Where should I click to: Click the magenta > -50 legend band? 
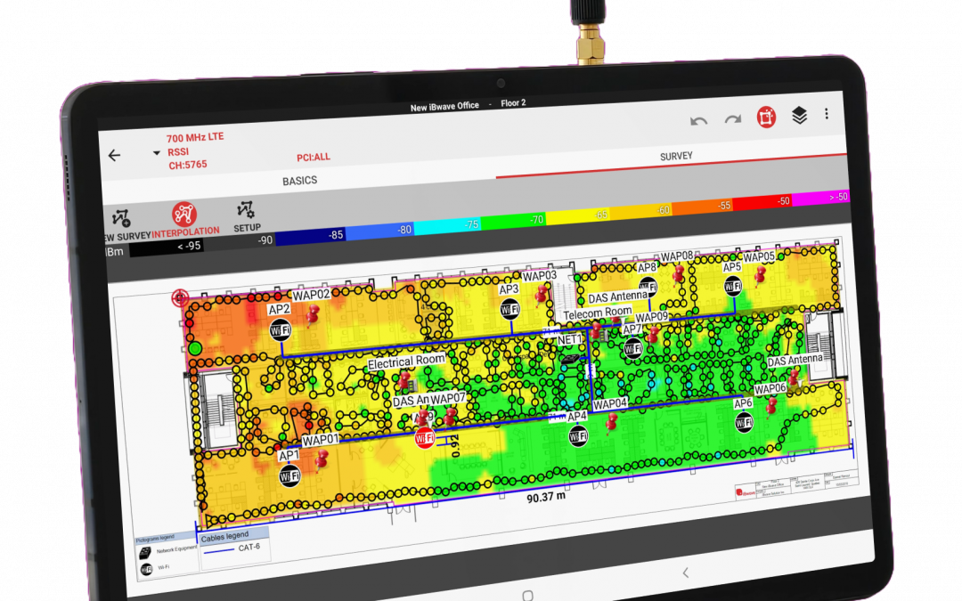821,198
